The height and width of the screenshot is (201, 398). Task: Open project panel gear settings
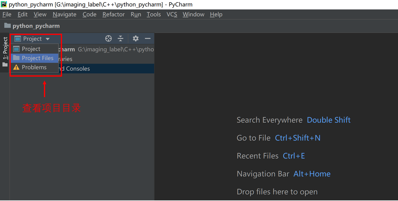[135, 39]
